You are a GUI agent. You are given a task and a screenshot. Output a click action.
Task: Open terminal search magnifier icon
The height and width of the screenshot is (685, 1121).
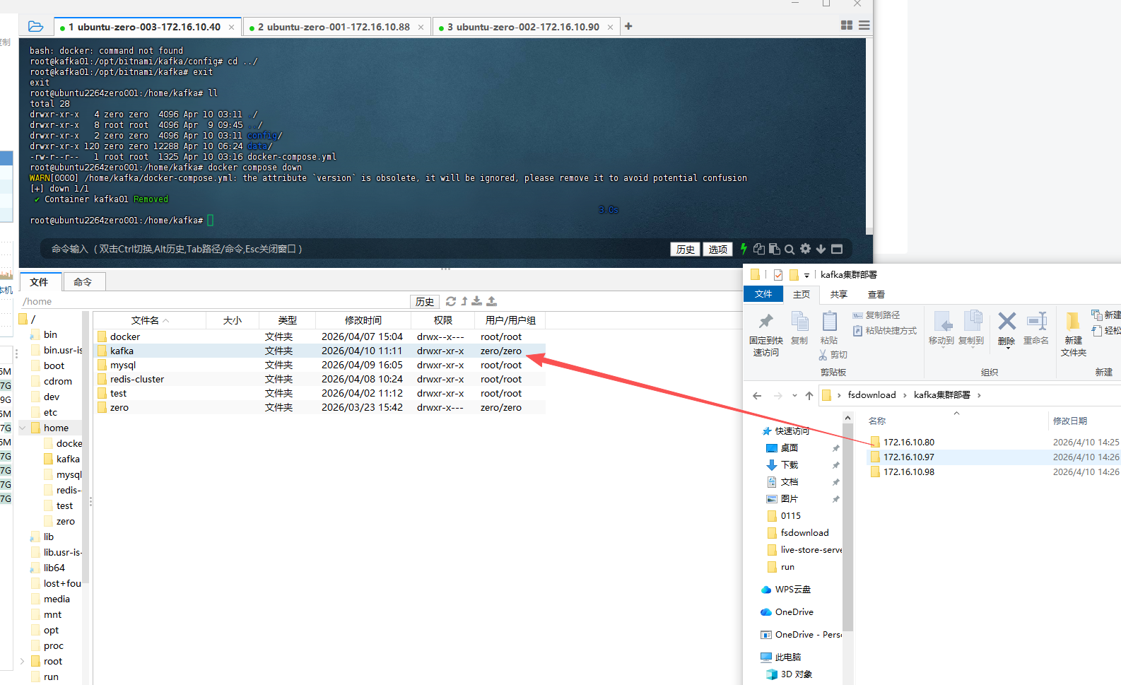pos(790,249)
